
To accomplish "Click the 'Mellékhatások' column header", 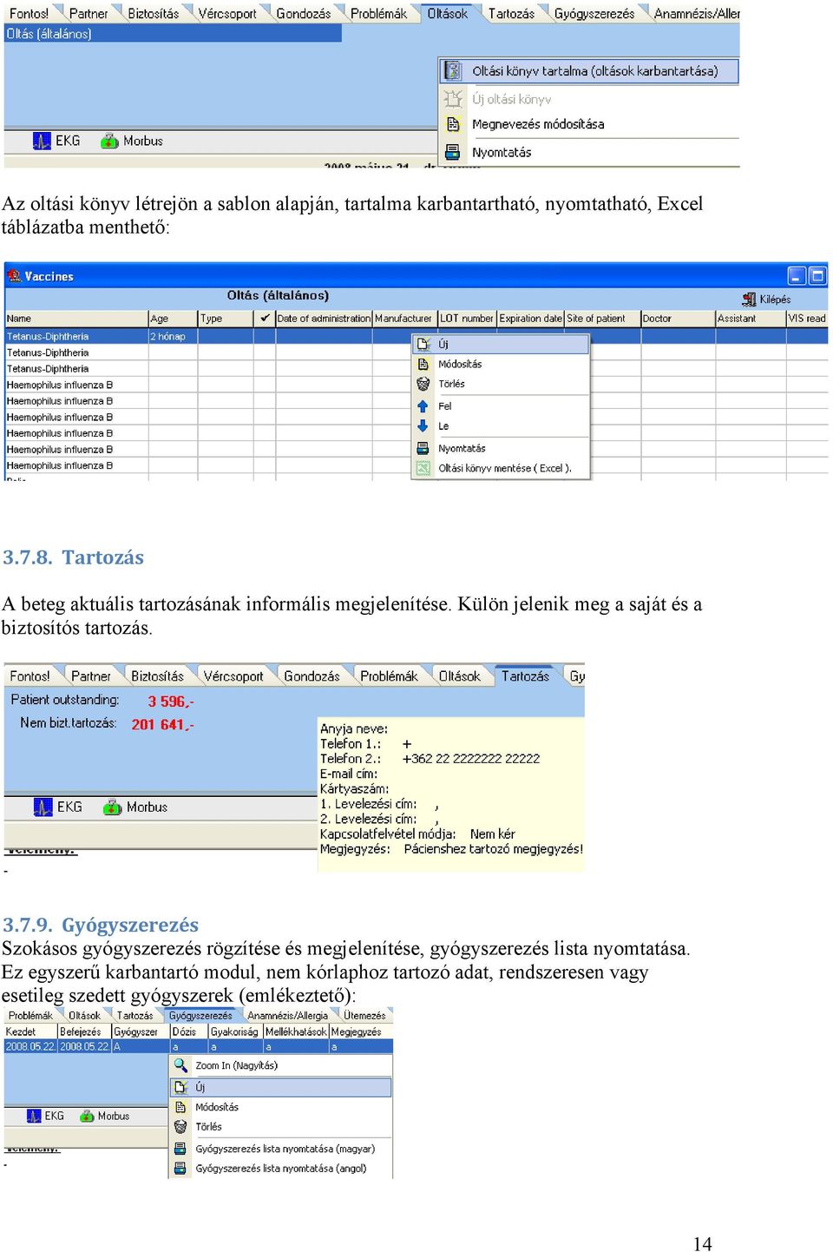I will (296, 1031).
